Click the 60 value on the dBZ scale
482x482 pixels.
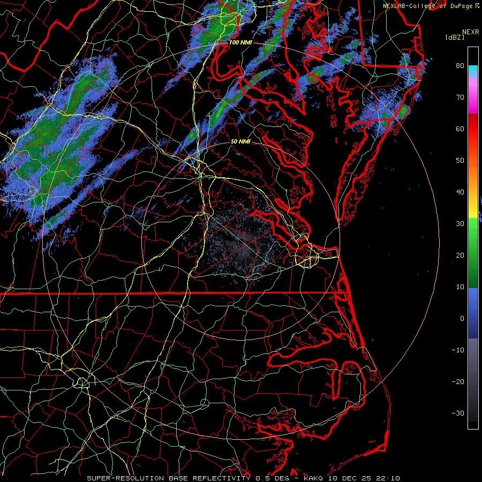460,129
